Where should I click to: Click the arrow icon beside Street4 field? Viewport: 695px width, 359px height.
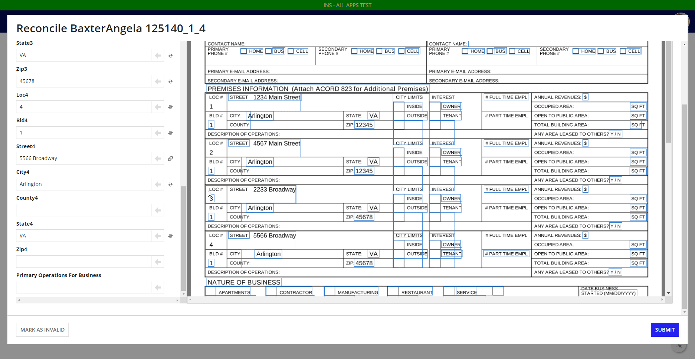coord(158,158)
